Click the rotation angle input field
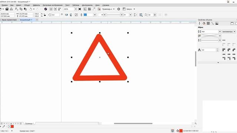 click(55, 15)
